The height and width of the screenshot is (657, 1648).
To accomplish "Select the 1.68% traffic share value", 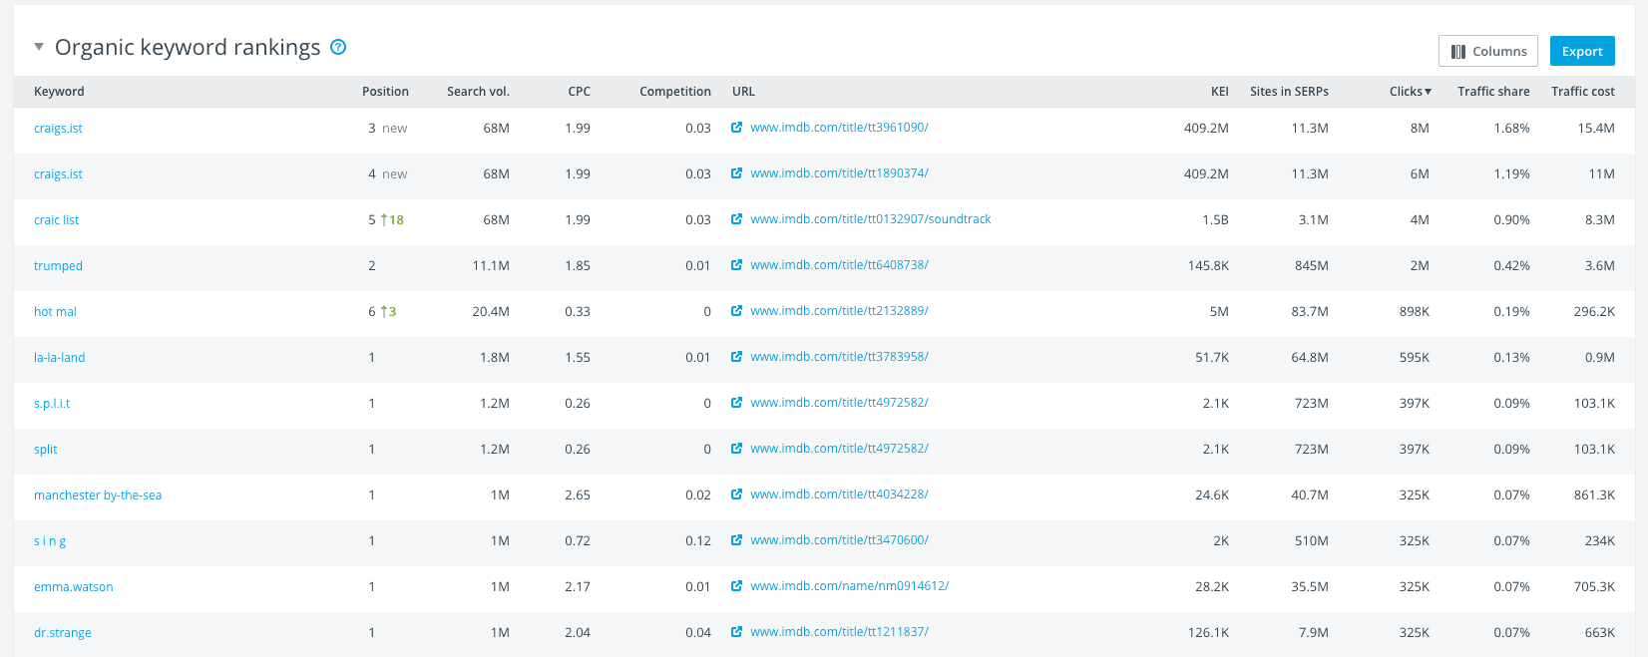I will tap(1511, 128).
